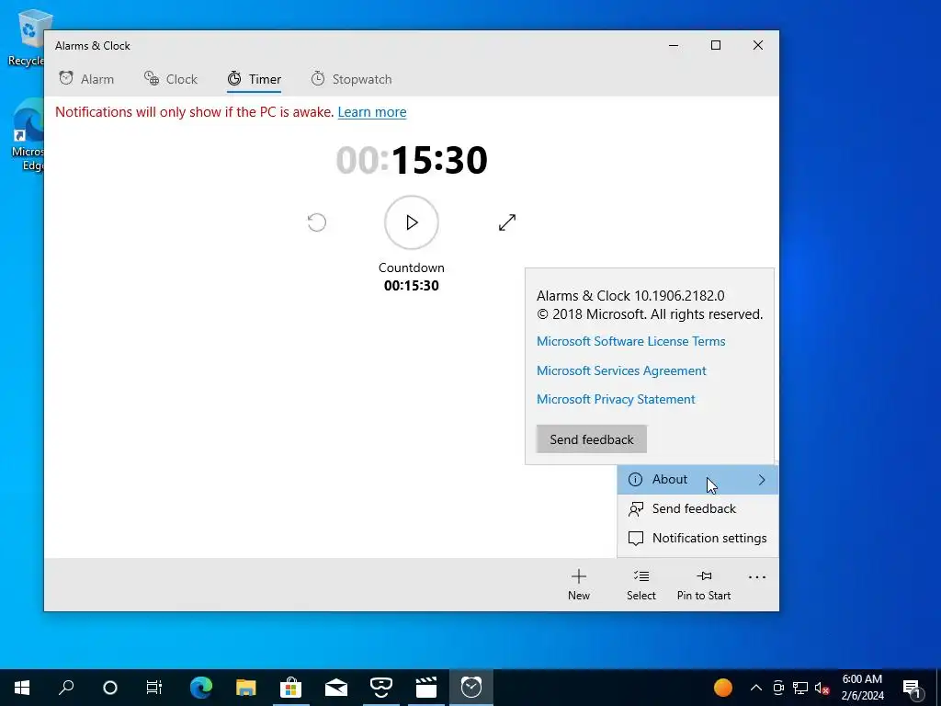Open Cortana from the taskbar

(110, 688)
